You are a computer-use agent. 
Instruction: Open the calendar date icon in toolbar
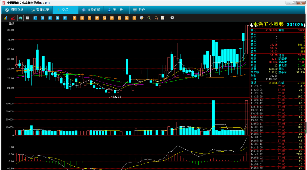coord(28,18)
